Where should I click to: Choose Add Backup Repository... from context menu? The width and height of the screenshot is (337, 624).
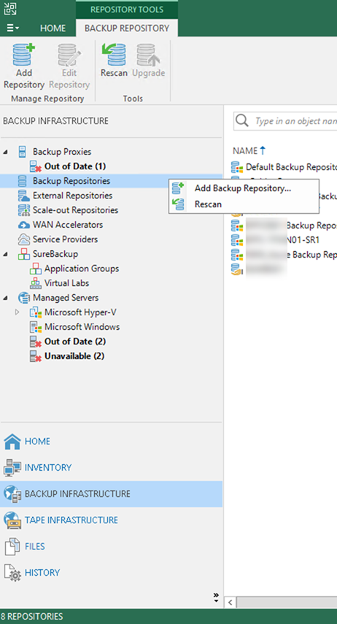click(x=243, y=188)
